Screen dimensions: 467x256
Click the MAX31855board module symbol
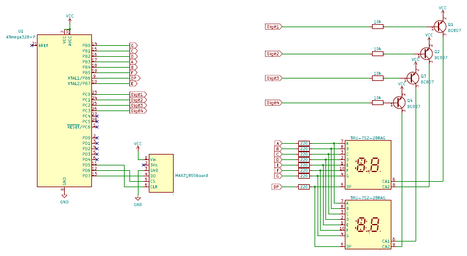point(160,173)
